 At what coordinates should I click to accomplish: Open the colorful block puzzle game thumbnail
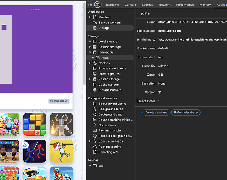[x=35, y=124]
